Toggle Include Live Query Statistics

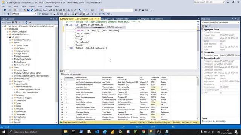pyautogui.click(x=73, y=14)
